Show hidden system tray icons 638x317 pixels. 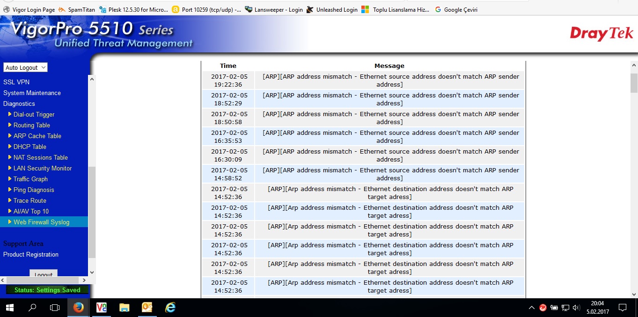point(531,308)
